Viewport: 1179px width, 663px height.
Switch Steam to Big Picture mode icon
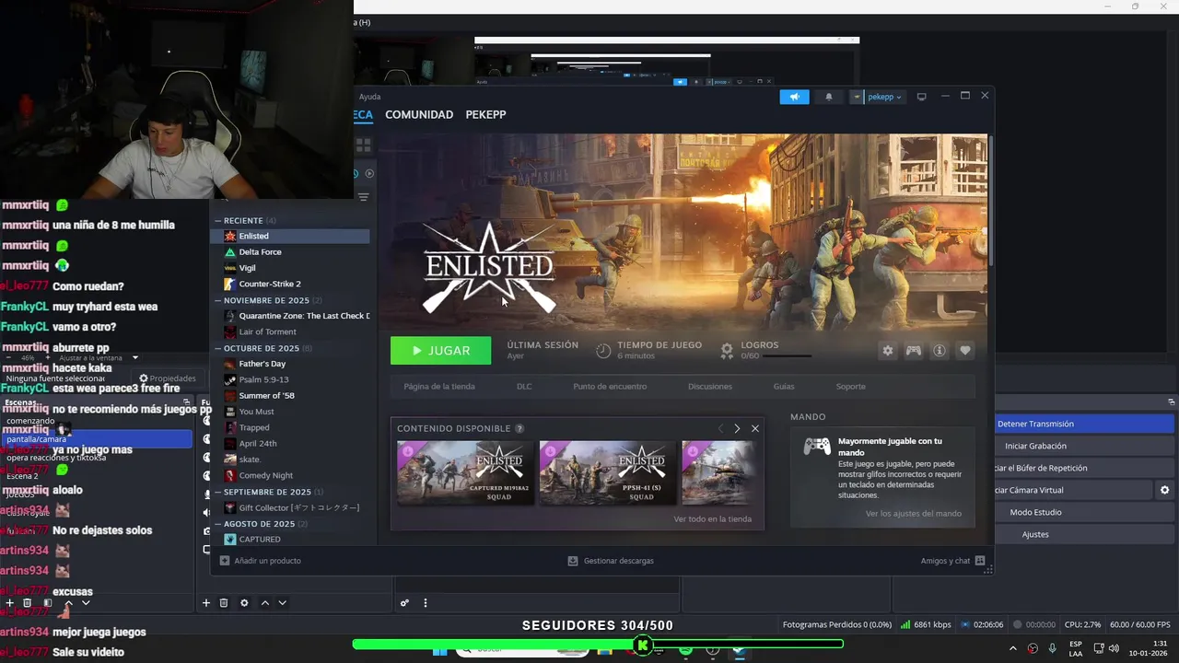pyautogui.click(x=921, y=96)
